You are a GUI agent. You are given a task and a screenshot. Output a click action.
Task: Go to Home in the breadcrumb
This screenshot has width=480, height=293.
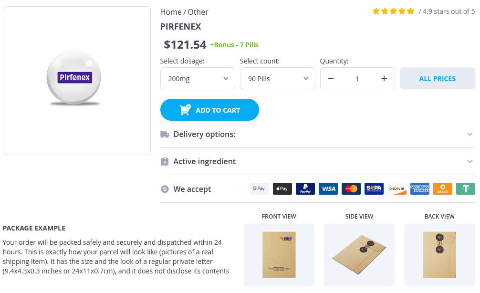click(x=170, y=12)
